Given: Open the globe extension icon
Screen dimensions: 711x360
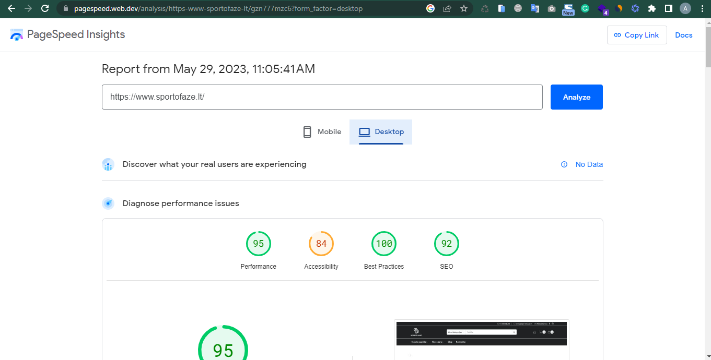Looking at the screenshot, I should (518, 8).
